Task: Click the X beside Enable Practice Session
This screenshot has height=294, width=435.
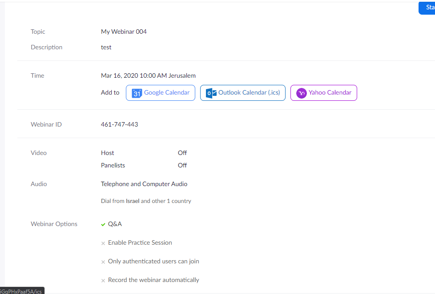Action: 103,243
